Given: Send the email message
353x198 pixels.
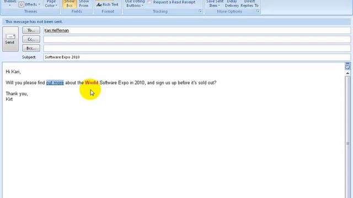Looking at the screenshot, I should tap(10, 39).
